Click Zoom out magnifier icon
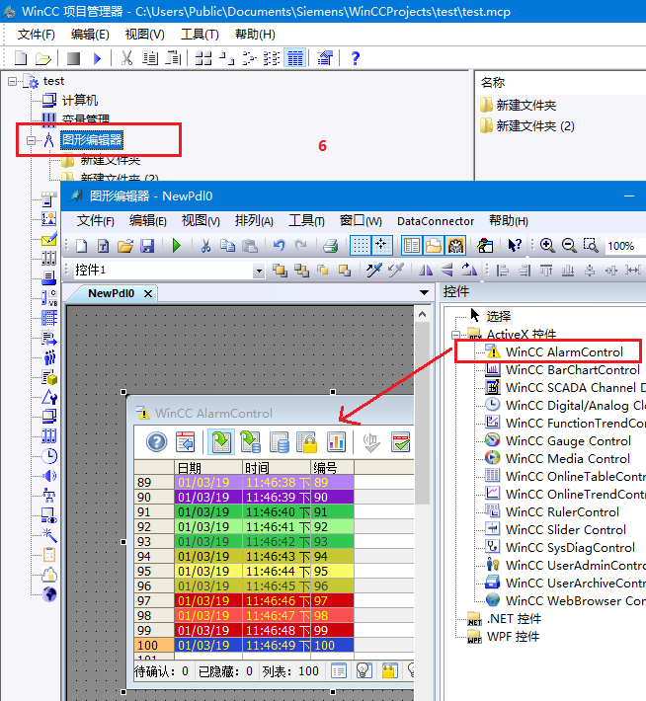The height and width of the screenshot is (701, 646). pos(569,246)
